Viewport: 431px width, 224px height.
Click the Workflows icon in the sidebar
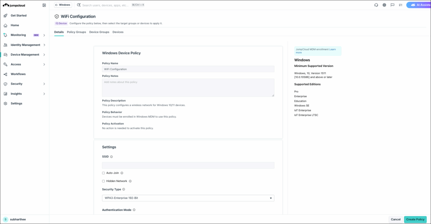[5, 74]
